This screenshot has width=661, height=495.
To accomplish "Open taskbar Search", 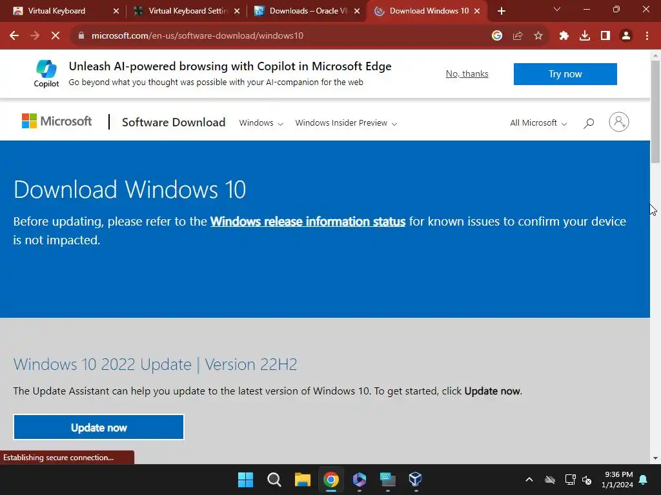I will point(274,480).
